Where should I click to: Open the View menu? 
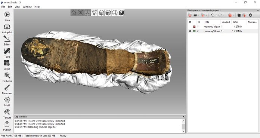tap(17, 7)
